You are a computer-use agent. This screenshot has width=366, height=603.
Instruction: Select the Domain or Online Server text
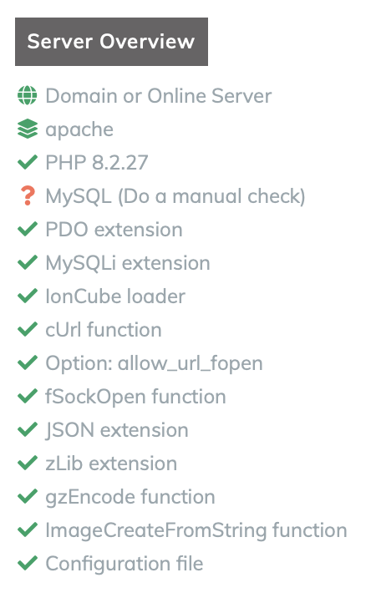click(x=159, y=96)
